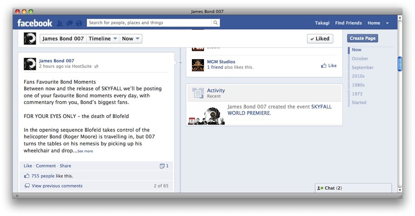The height and width of the screenshot is (216, 415).
Task: Click Like under the post
Action: tap(28, 166)
